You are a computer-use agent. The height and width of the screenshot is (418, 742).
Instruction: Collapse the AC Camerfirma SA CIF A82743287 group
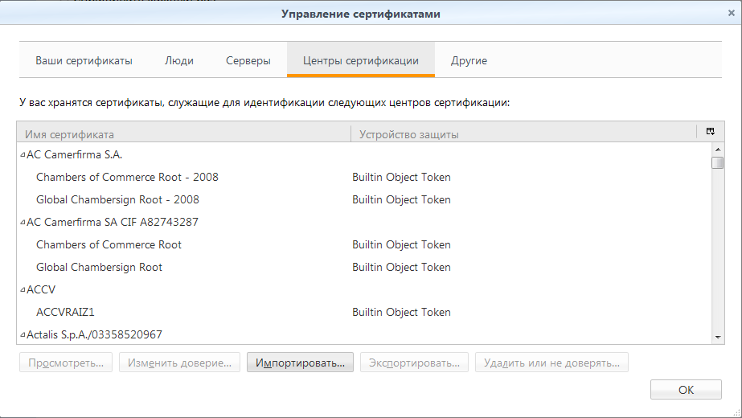point(23,223)
